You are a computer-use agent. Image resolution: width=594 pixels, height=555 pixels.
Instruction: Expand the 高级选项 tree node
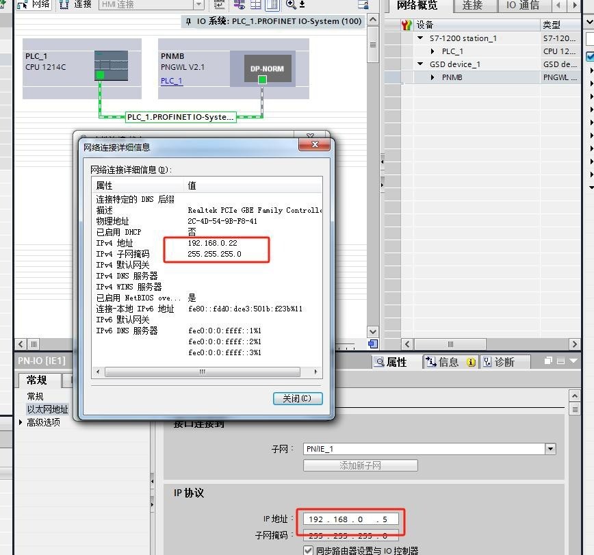(x=21, y=422)
